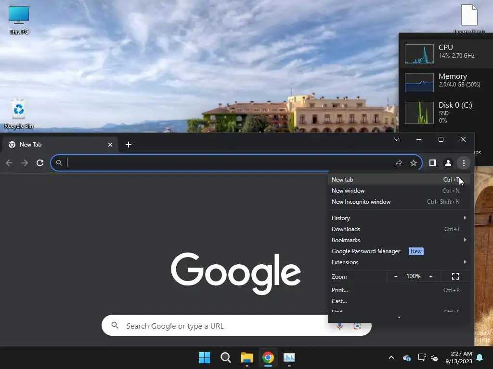Expand the Bookmarks submenu
Image resolution: width=493 pixels, height=369 pixels.
pos(399,240)
